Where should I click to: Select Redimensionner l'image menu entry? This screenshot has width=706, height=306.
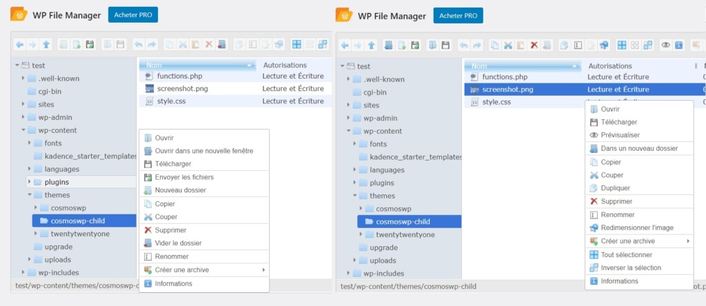639,227
